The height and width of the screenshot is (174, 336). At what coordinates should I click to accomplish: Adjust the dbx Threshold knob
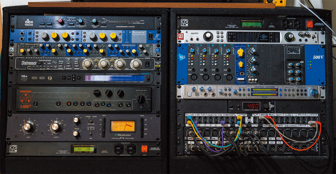point(61,22)
